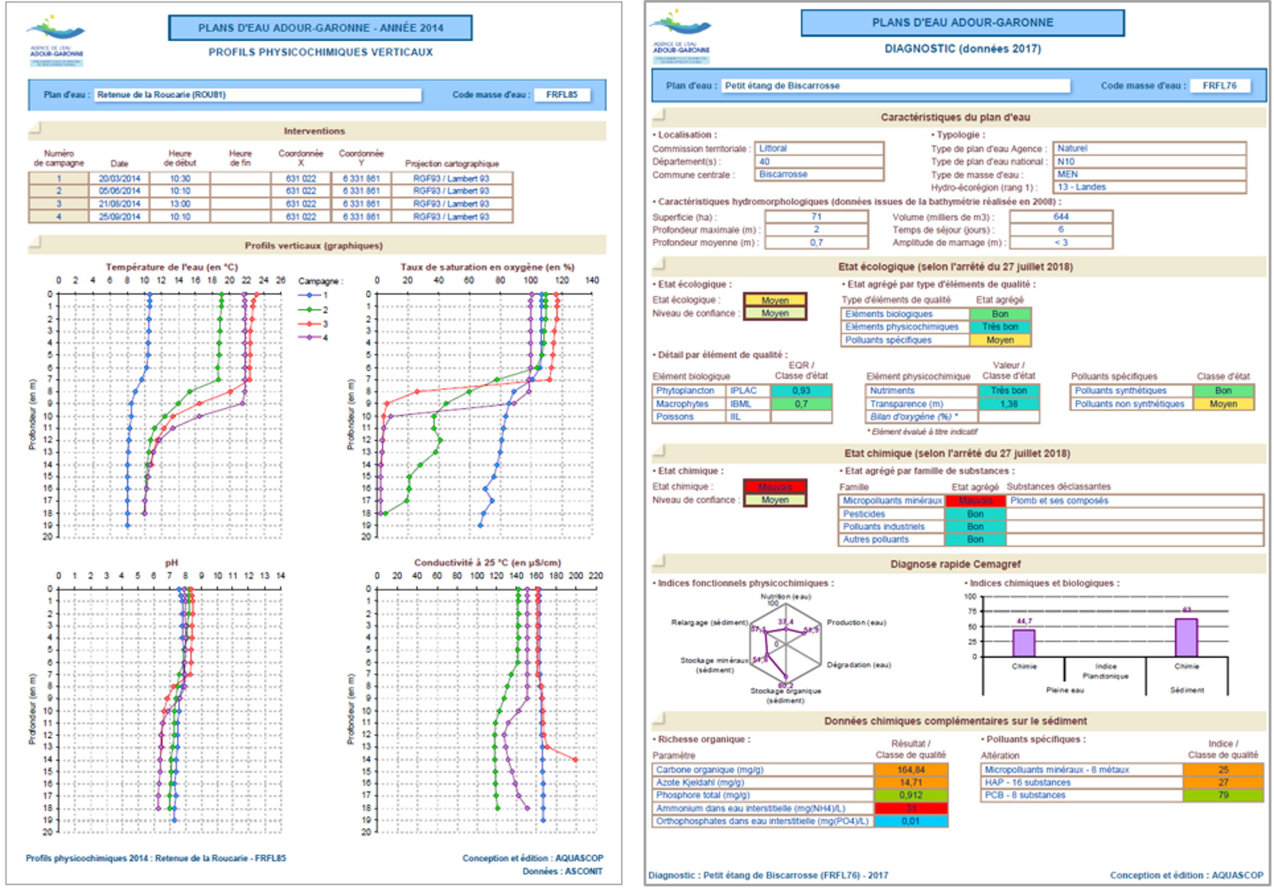Viewport: 1274px width, 889px height.
Task: Click 'Conductivité à 25 °C' chart title
Action: [x=487, y=562]
